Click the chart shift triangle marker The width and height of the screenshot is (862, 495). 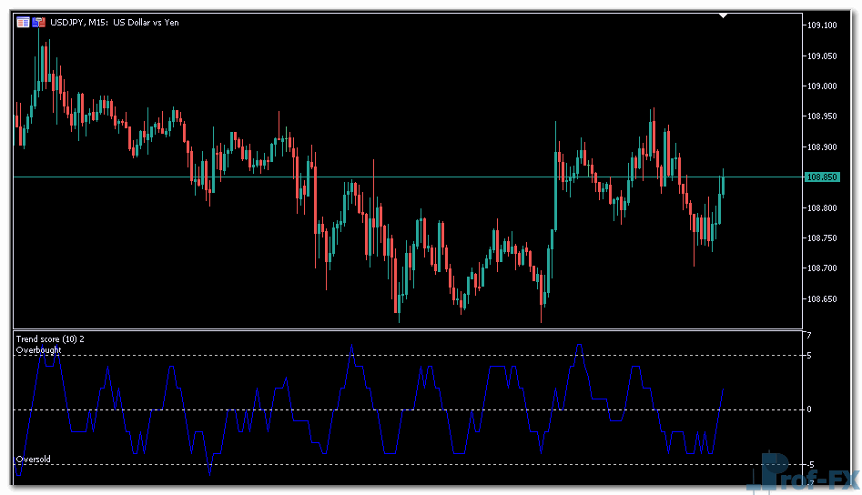click(723, 15)
